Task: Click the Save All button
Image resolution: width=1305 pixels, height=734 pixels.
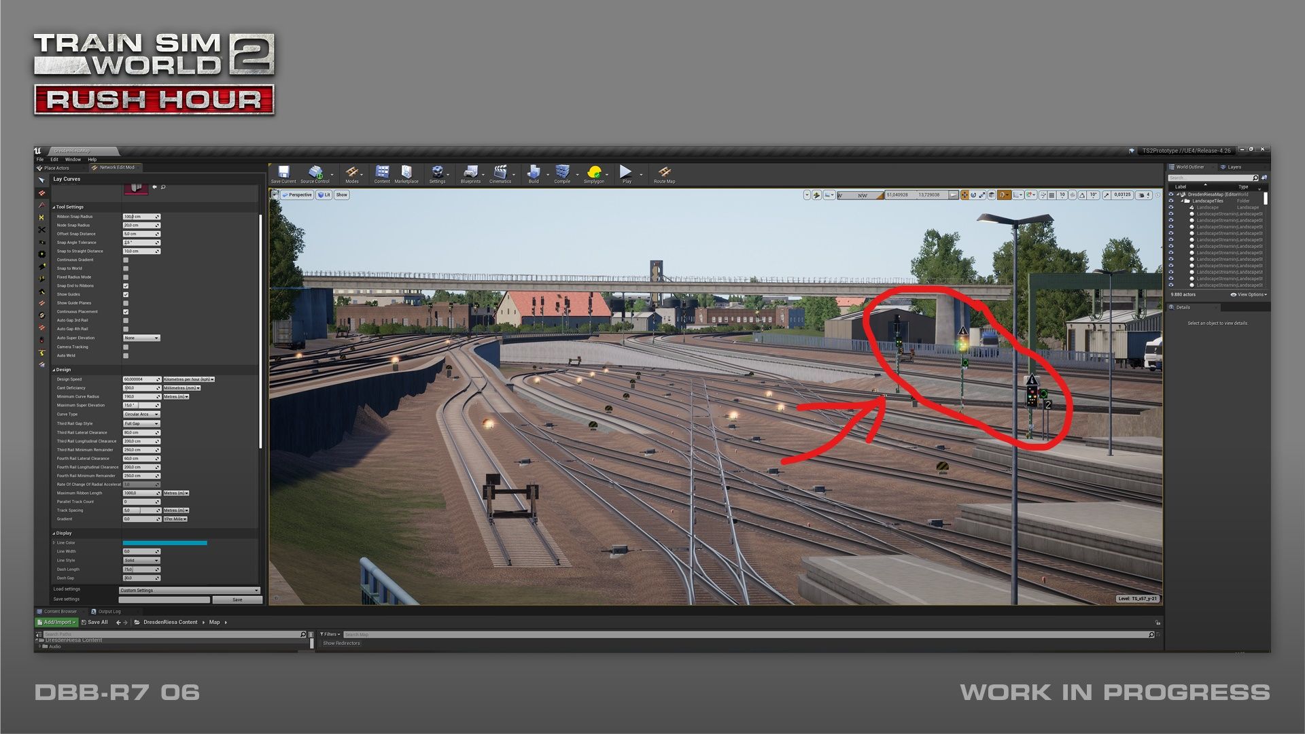Action: (94, 623)
